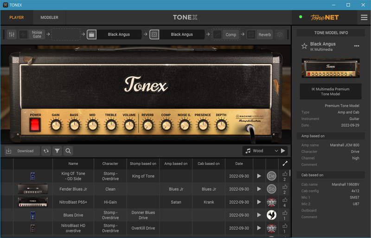Open the filter funnel icon
The width and height of the screenshot is (371, 238).
(57, 151)
